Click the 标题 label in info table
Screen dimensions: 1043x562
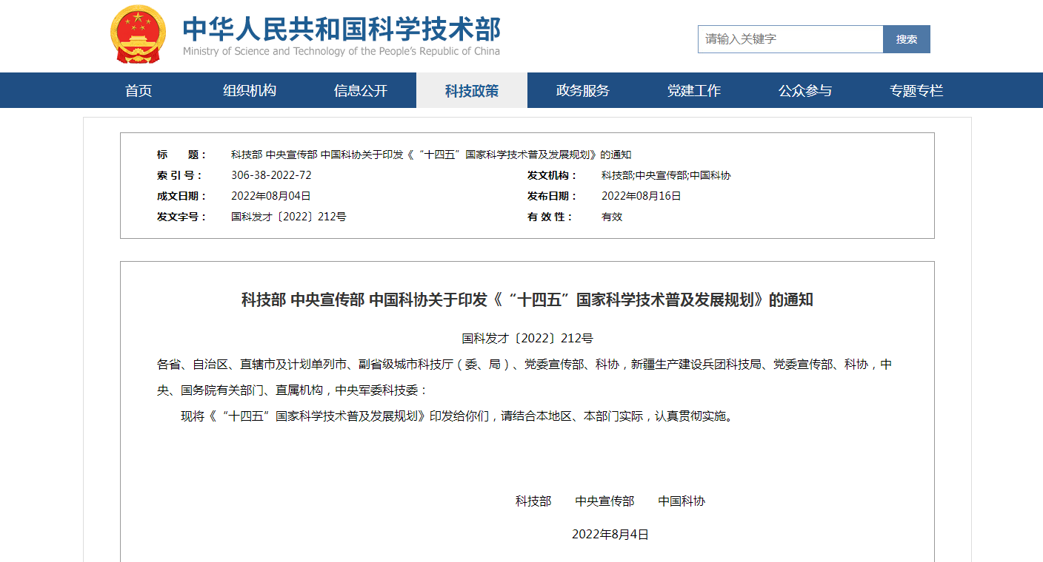point(181,155)
